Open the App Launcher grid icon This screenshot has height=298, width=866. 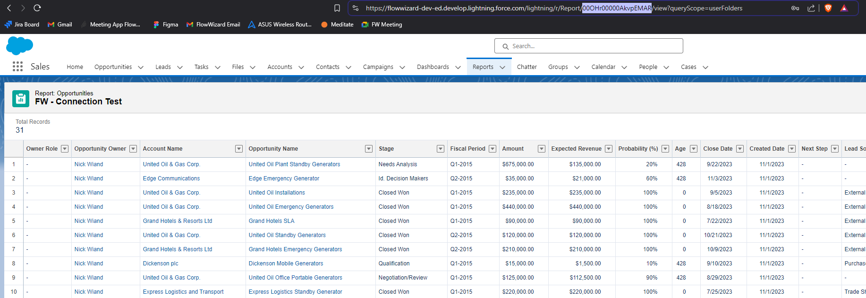(x=17, y=67)
